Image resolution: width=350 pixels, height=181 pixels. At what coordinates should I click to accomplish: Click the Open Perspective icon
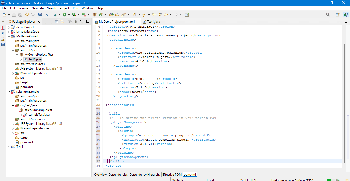[x=338, y=15]
